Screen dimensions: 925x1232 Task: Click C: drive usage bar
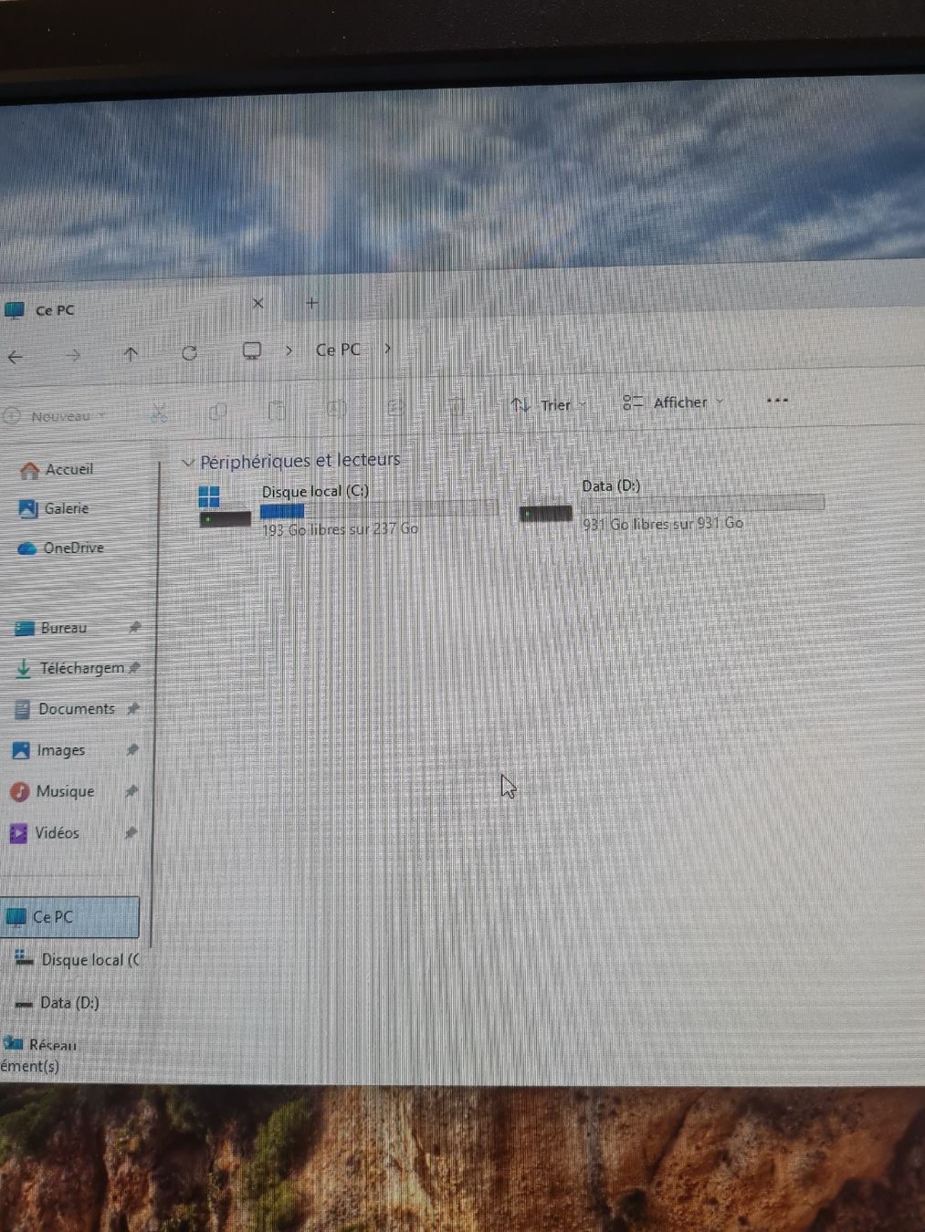pos(379,510)
